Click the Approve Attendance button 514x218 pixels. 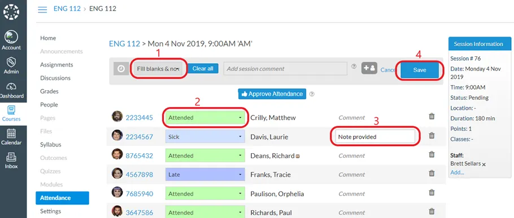[272, 94]
